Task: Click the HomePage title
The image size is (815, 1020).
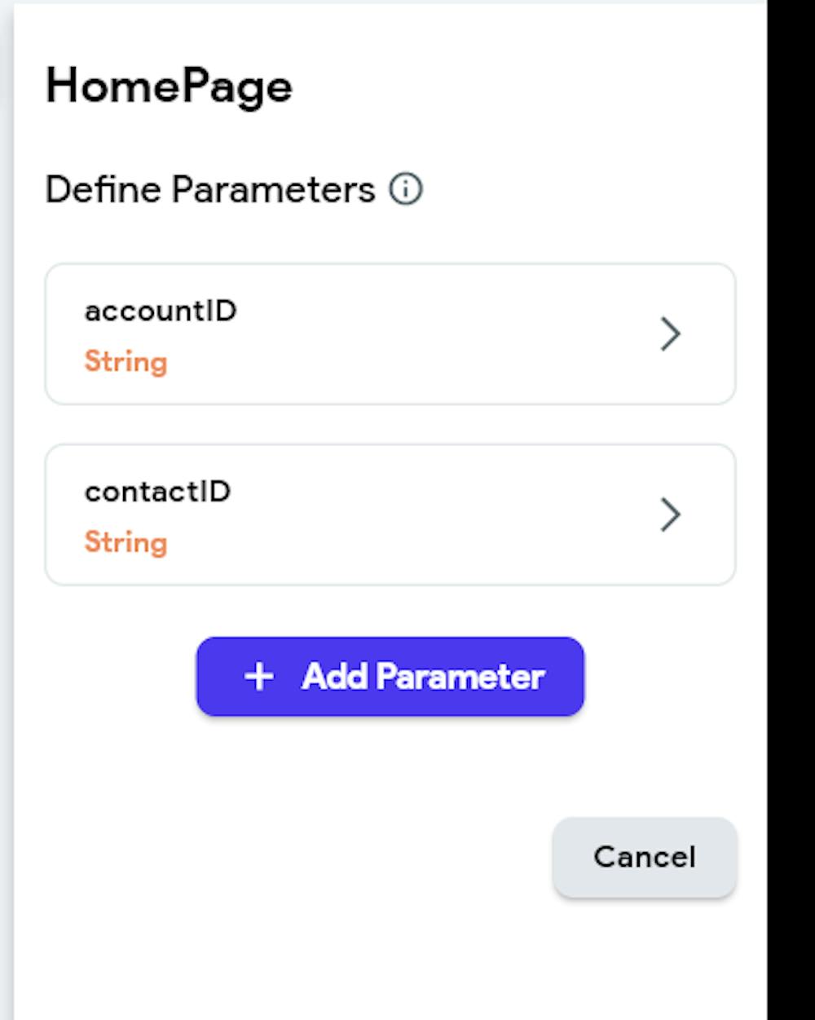Action: click(x=169, y=86)
